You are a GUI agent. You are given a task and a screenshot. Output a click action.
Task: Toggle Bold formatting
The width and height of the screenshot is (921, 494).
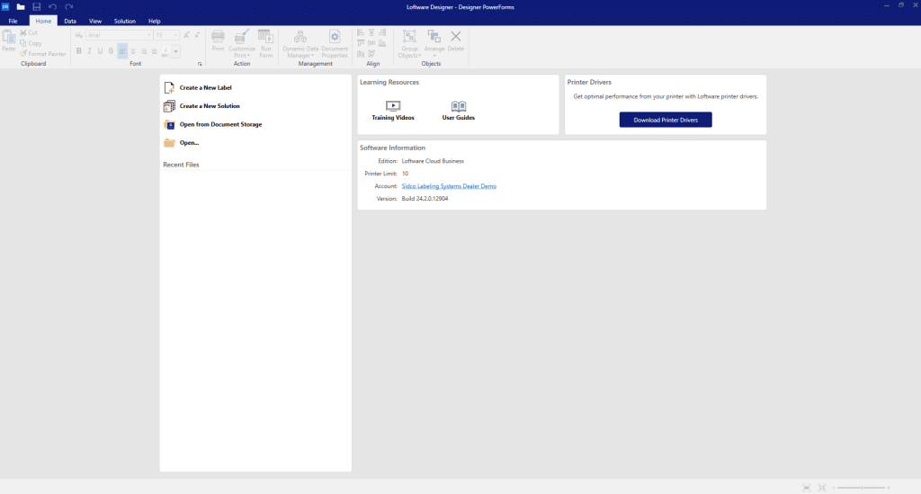click(79, 51)
